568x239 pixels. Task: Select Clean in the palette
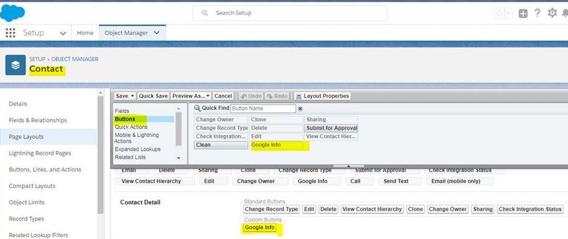pyautogui.click(x=221, y=145)
